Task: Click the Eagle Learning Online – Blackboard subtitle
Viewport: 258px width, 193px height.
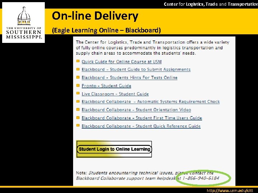Action: pyautogui.click(x=106, y=30)
